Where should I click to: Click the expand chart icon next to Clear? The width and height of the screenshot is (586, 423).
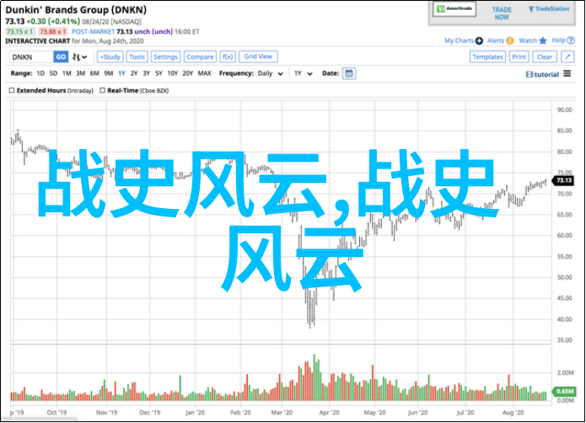(x=567, y=56)
